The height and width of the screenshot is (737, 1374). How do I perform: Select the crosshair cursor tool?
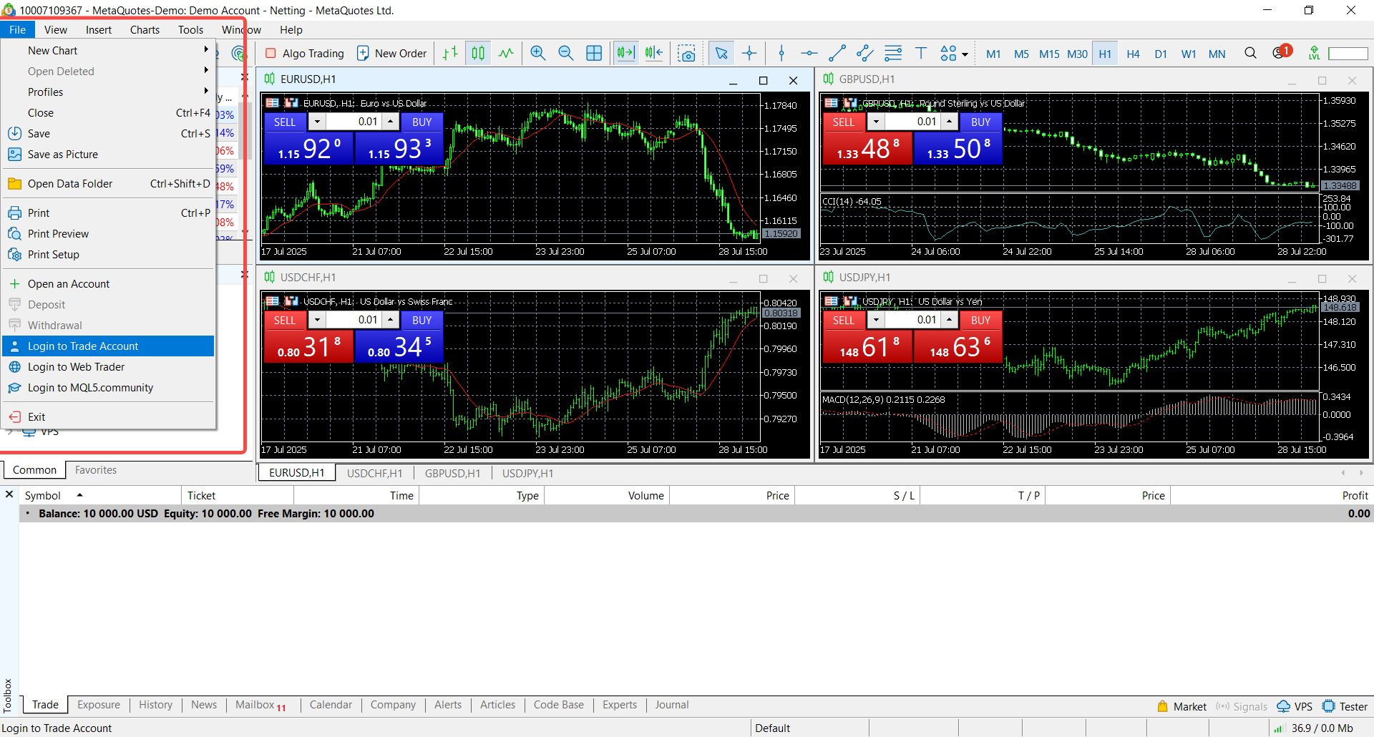point(749,54)
